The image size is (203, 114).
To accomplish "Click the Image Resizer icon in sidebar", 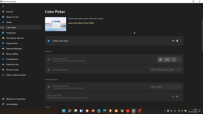I will tap(3, 43).
